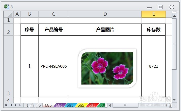Screen dimensions: 181x111
Task: Click the 产品图片 header cell
Action: click(105, 30)
